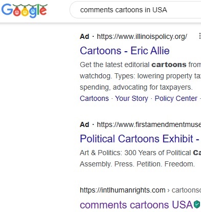Click the Art & Politics description snippet
This screenshot has height=212, width=201.
[x=140, y=158]
